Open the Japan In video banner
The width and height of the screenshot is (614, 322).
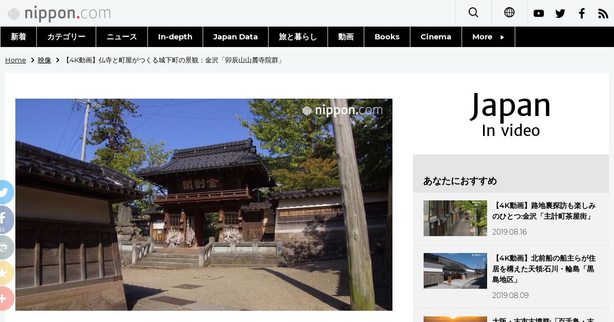click(511, 114)
